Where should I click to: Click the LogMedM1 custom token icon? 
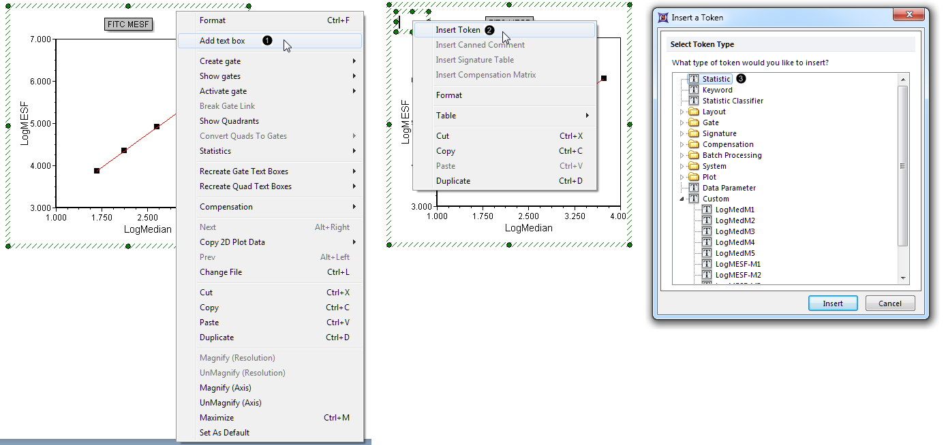[707, 210]
